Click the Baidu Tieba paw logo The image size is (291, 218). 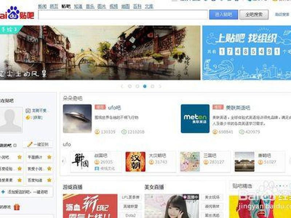pyautogui.click(x=17, y=13)
